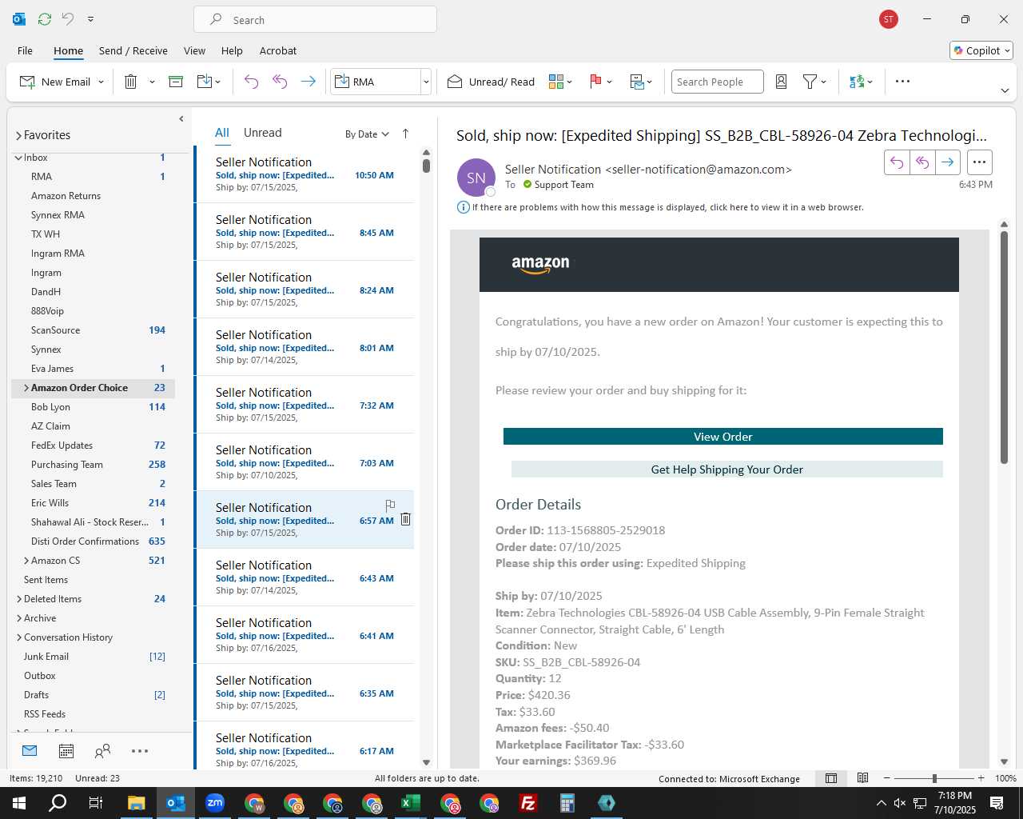Toggle Unread/Read for selected message

[491, 82]
